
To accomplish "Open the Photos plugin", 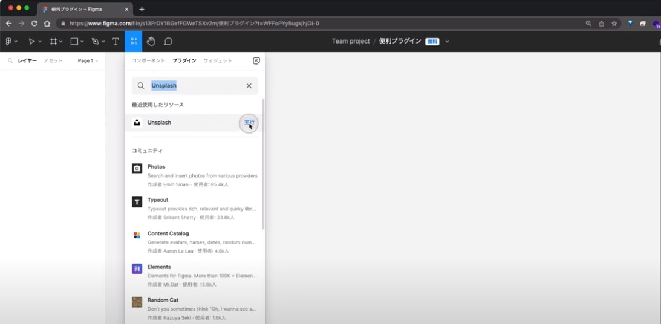I will coord(195,175).
